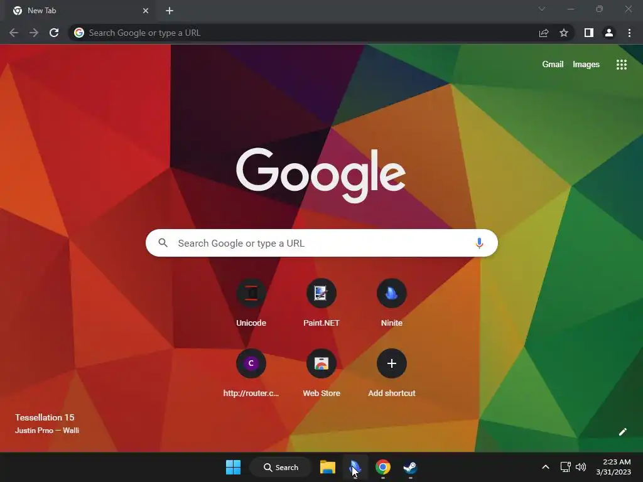This screenshot has width=643, height=482.
Task: Go forward using the browser forward arrow
Action: [34, 33]
